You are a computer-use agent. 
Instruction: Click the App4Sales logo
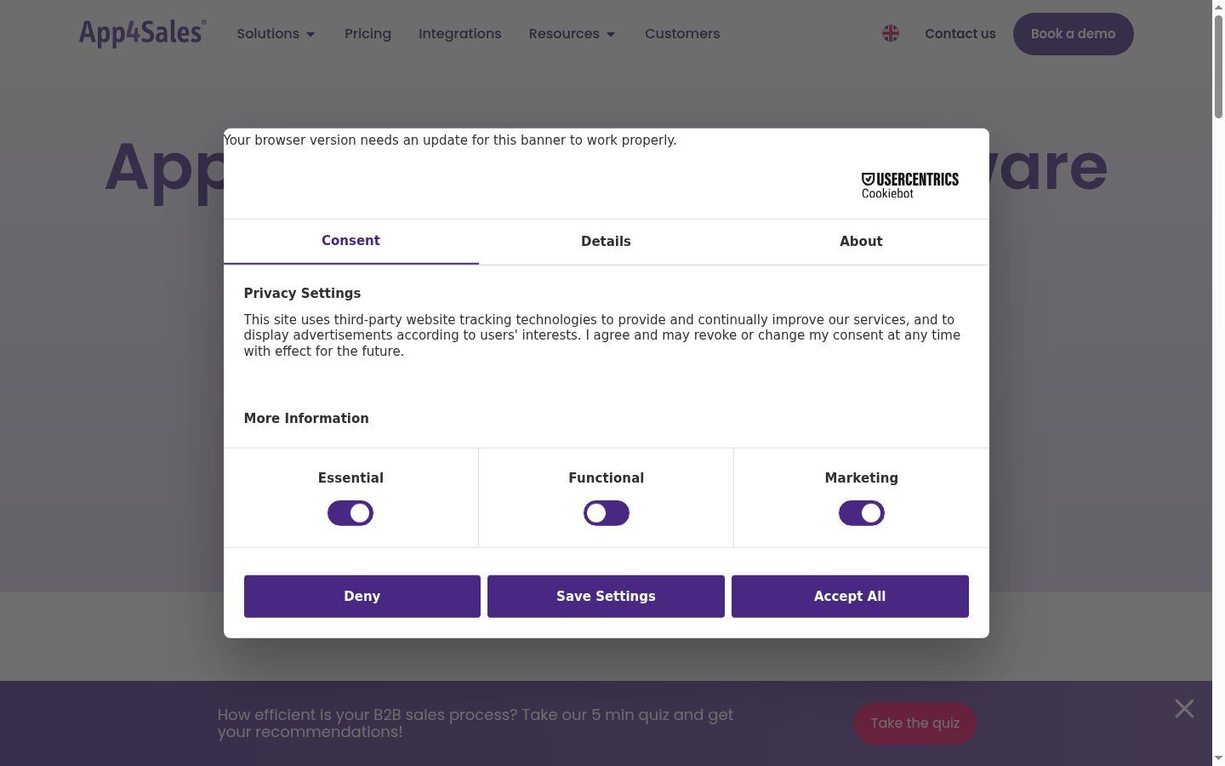142,33
